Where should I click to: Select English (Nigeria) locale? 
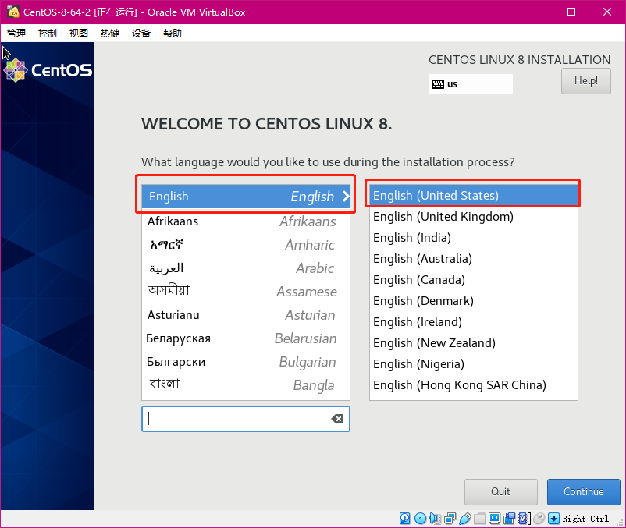coord(474,364)
